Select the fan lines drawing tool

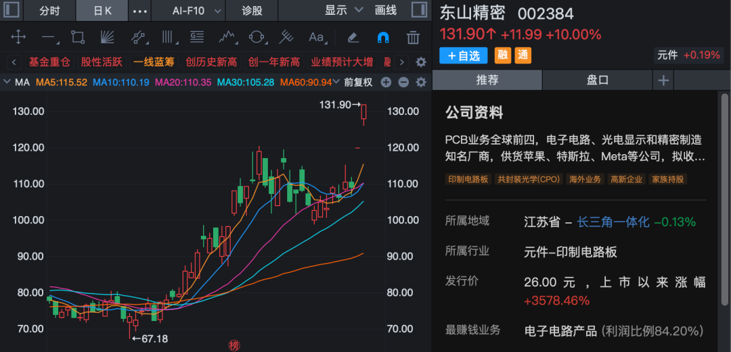click(108, 37)
